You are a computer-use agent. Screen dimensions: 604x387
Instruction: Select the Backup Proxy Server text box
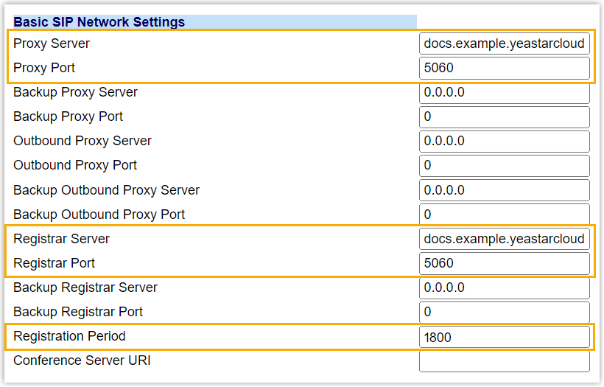[x=505, y=93]
